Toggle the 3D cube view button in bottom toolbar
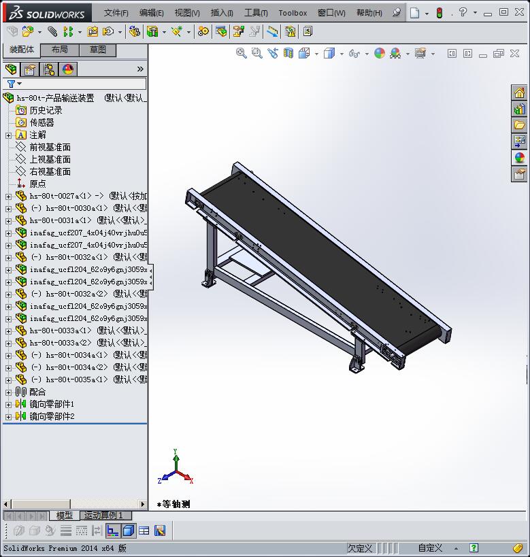Image resolution: width=530 pixels, height=557 pixels. (129, 531)
